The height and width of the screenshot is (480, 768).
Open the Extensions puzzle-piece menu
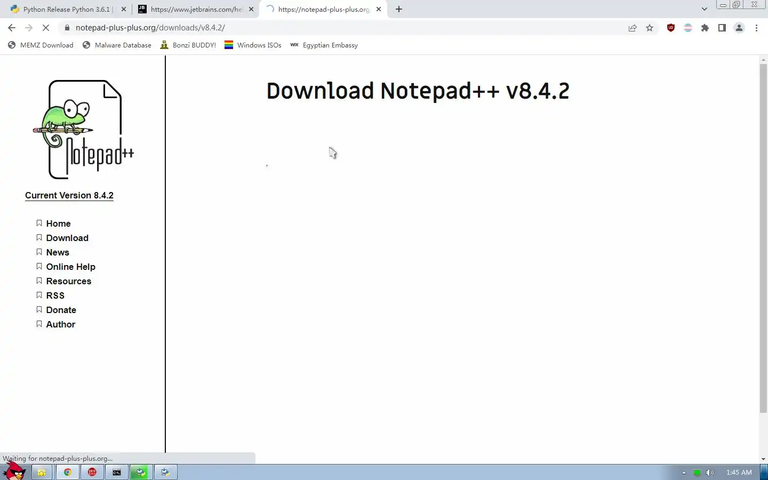(x=705, y=28)
